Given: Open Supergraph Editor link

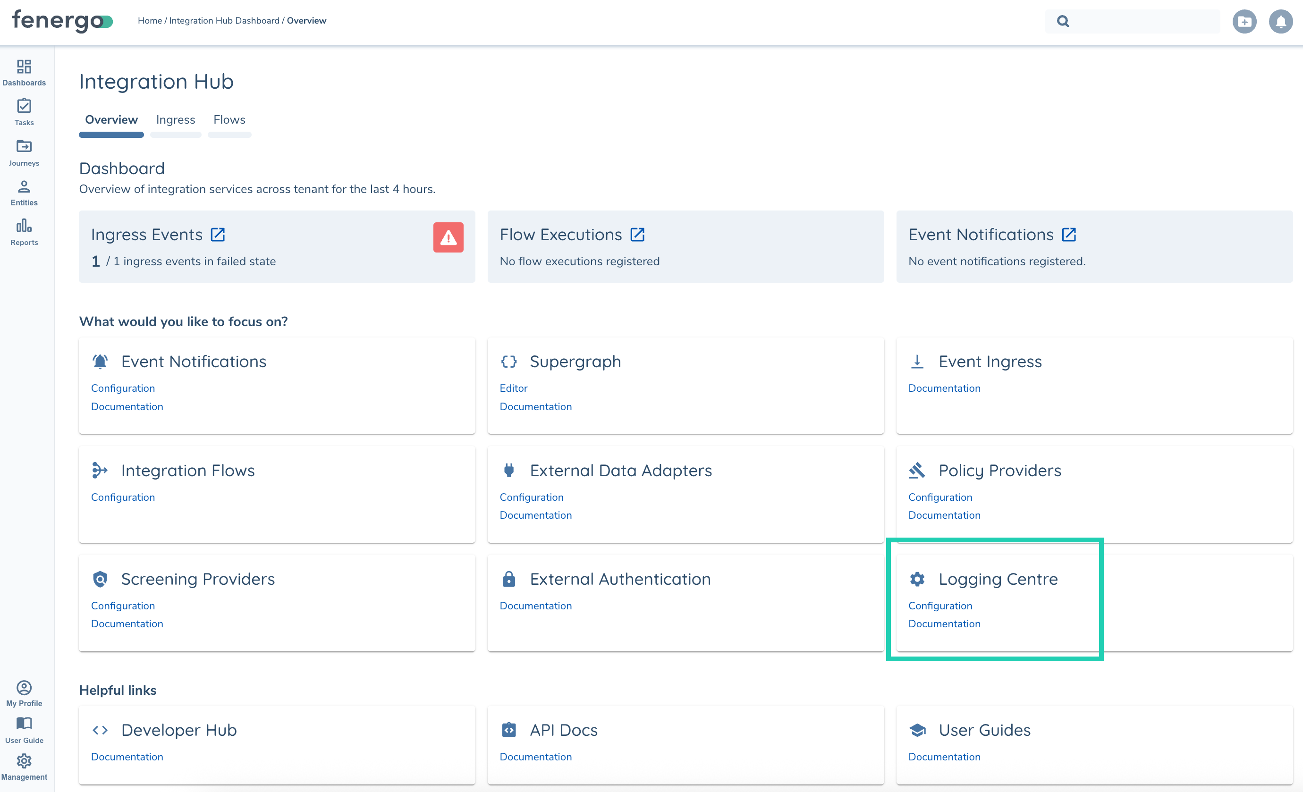Looking at the screenshot, I should [x=513, y=388].
